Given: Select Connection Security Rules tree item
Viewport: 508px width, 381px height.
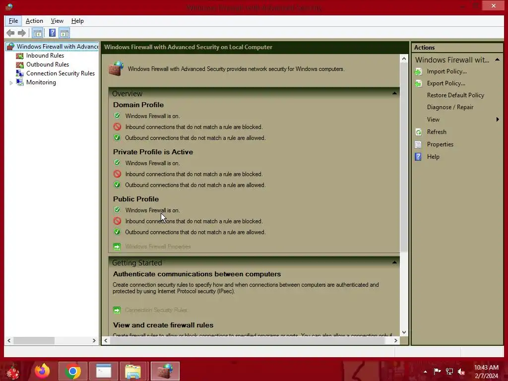Looking at the screenshot, I should click(x=61, y=73).
